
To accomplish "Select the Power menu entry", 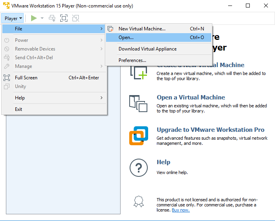I will (54, 40).
